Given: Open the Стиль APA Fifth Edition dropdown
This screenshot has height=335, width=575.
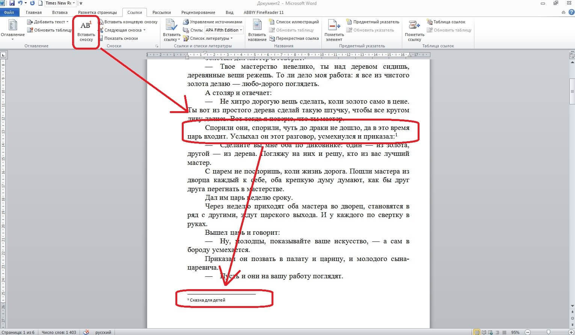Looking at the screenshot, I should (x=241, y=30).
